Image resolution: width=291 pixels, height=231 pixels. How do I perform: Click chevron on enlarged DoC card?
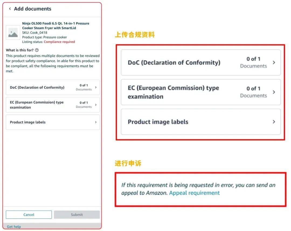274,63
